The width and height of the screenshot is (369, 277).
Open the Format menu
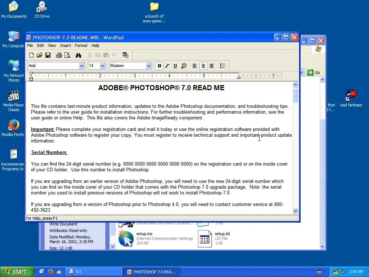click(x=81, y=45)
